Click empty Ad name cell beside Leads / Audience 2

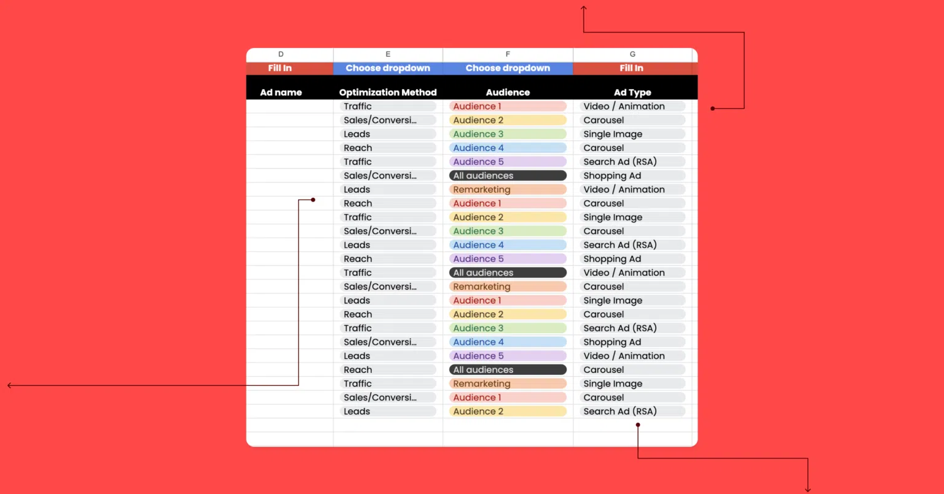pos(289,412)
